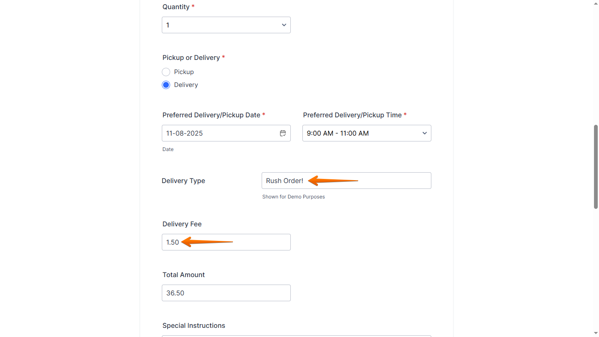
Task: Click the Special Instructions text box
Action: 295,335
